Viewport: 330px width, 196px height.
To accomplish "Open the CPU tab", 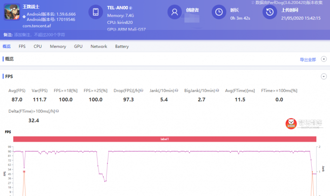I will [x=38, y=46].
